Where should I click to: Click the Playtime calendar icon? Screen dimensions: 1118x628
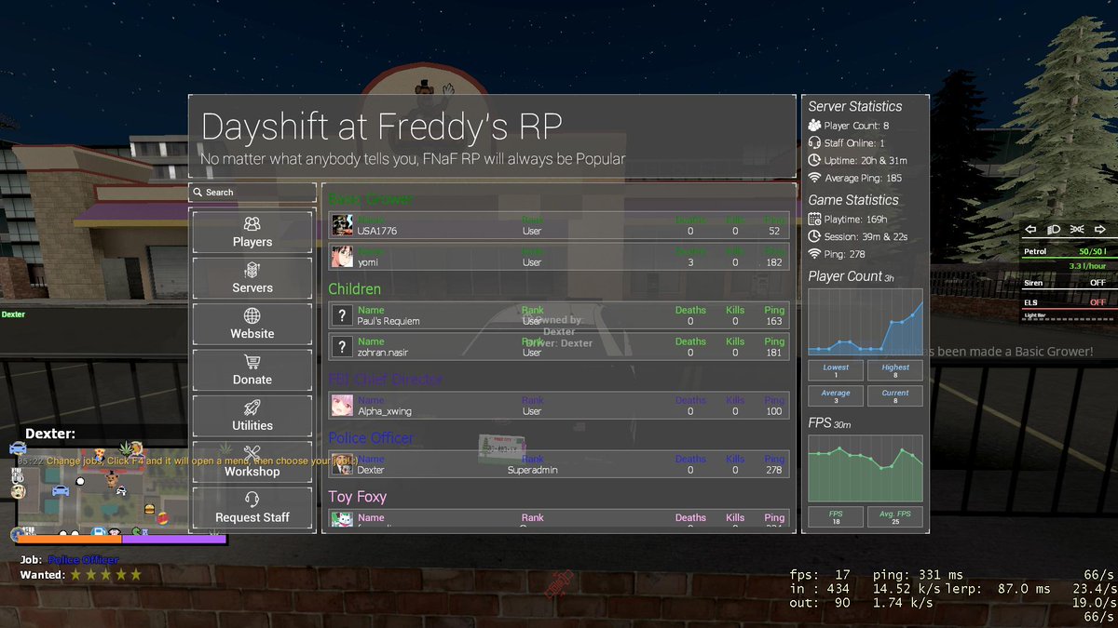pyautogui.click(x=814, y=219)
